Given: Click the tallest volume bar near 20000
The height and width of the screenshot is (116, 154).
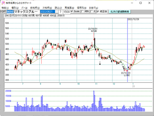Looking at the screenshot, I should [94, 101].
